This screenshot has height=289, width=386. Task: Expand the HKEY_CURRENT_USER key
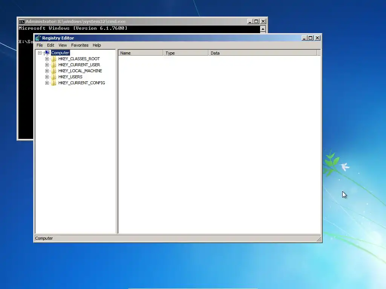(x=47, y=65)
